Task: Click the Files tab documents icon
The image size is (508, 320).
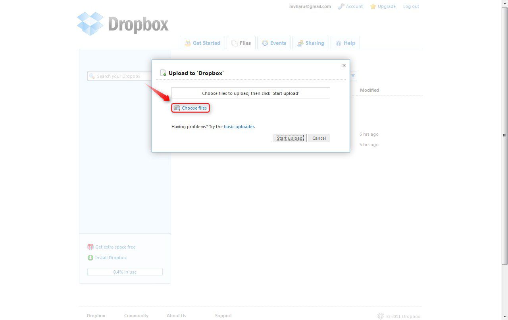Action: point(235,43)
